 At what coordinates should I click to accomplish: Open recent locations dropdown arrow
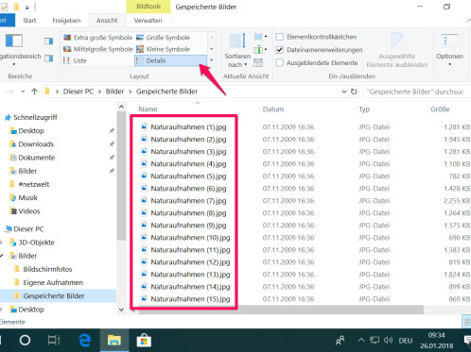click(23, 92)
